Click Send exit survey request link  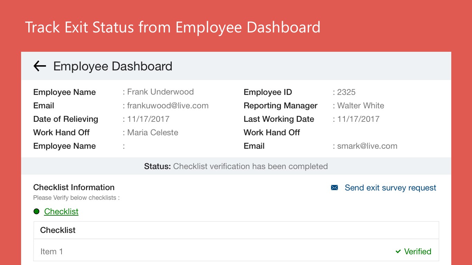pos(390,188)
